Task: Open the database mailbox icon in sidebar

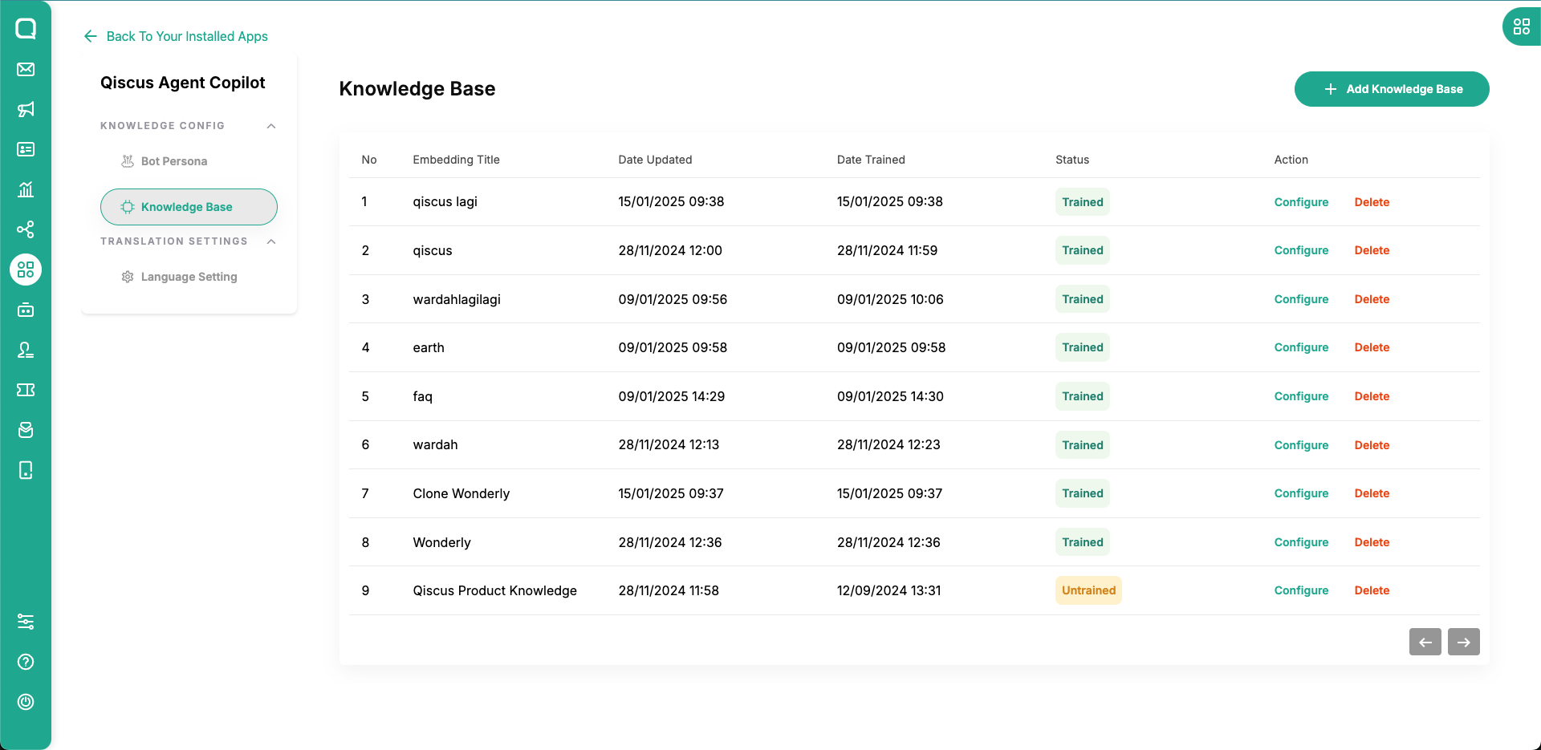Action: (26, 430)
